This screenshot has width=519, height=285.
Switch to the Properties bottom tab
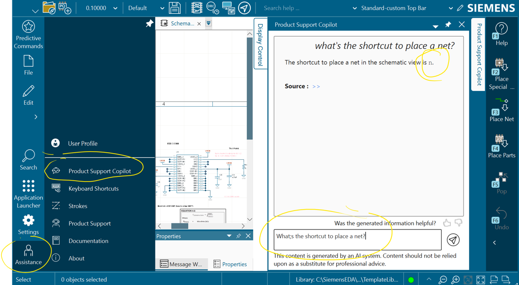click(230, 264)
